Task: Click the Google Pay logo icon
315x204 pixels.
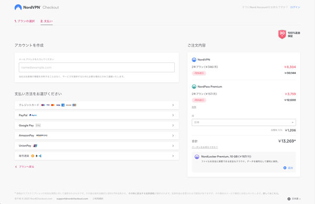Action: pyautogui.click(x=38, y=125)
